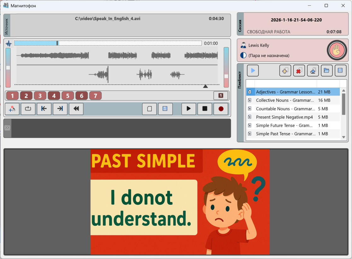Click the rewind double-arrow button

point(76,109)
